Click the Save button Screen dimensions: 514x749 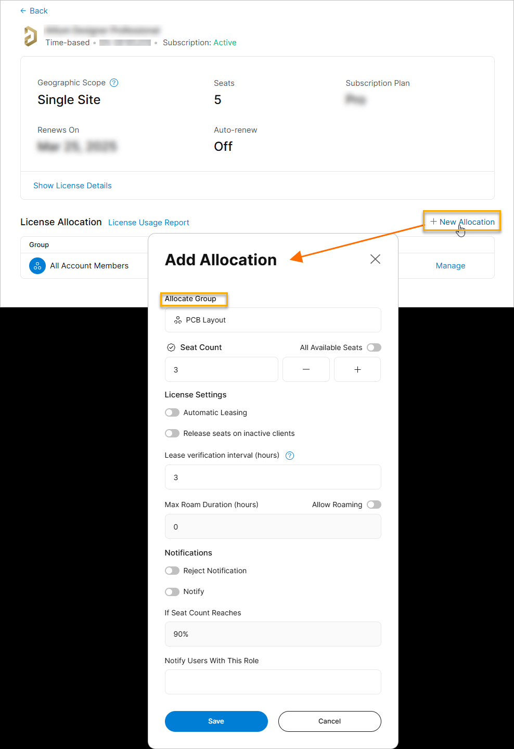point(216,721)
